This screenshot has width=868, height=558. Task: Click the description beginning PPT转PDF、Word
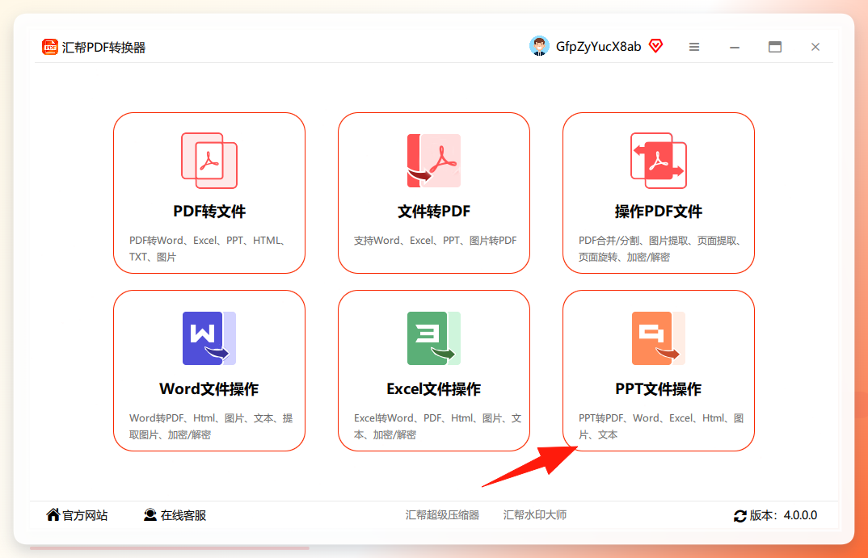click(x=661, y=426)
